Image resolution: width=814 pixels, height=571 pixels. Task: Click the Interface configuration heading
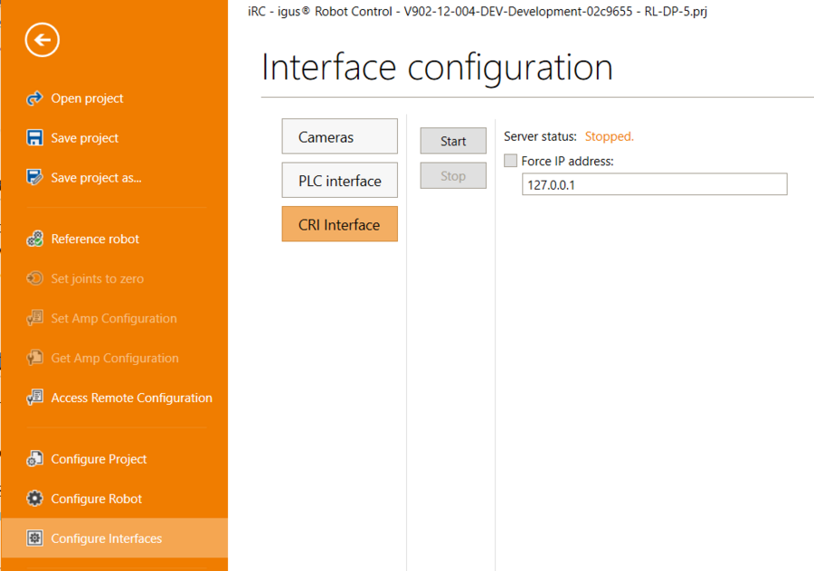point(437,68)
